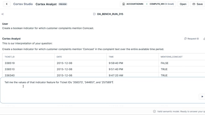The image size is (205, 115).
Task: Click the Valid semantic model status text
Action: 181,111
